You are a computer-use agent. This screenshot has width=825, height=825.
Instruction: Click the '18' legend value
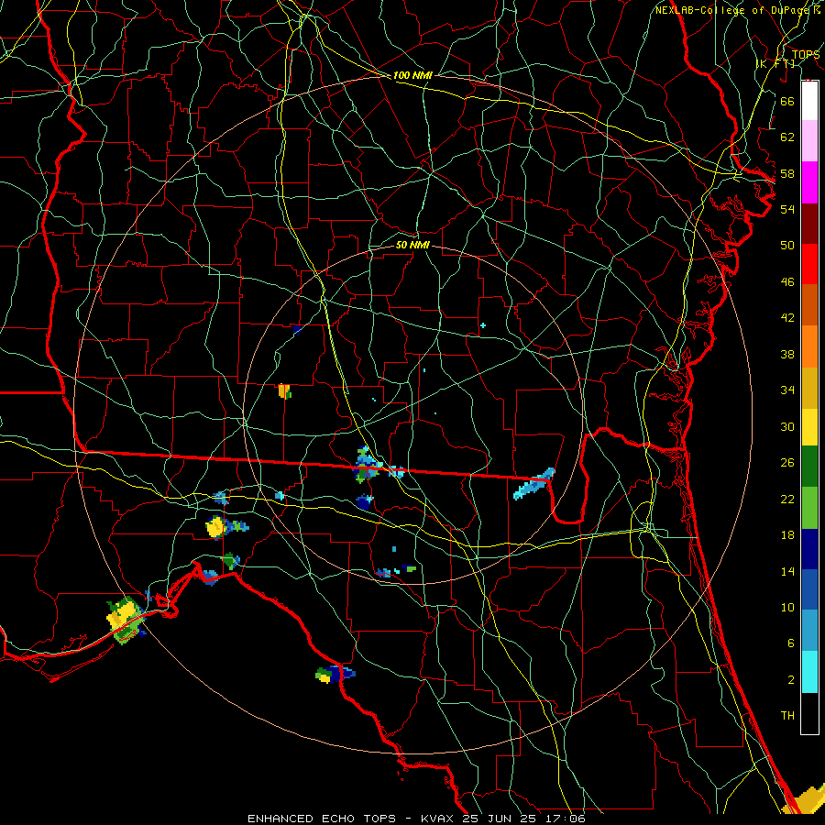point(787,535)
